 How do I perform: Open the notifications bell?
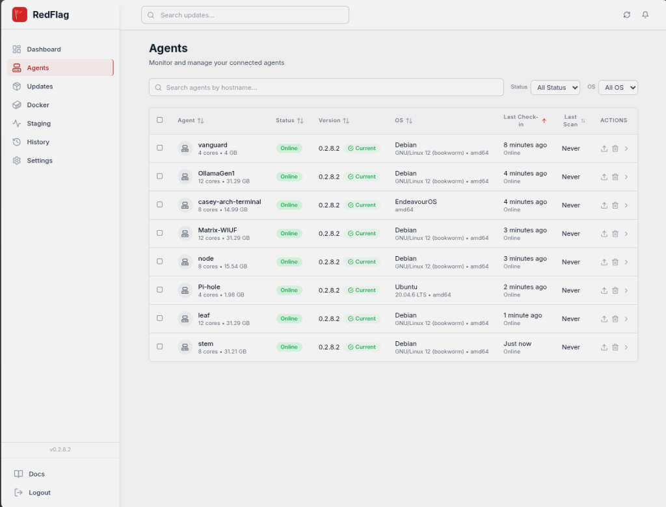[645, 15]
